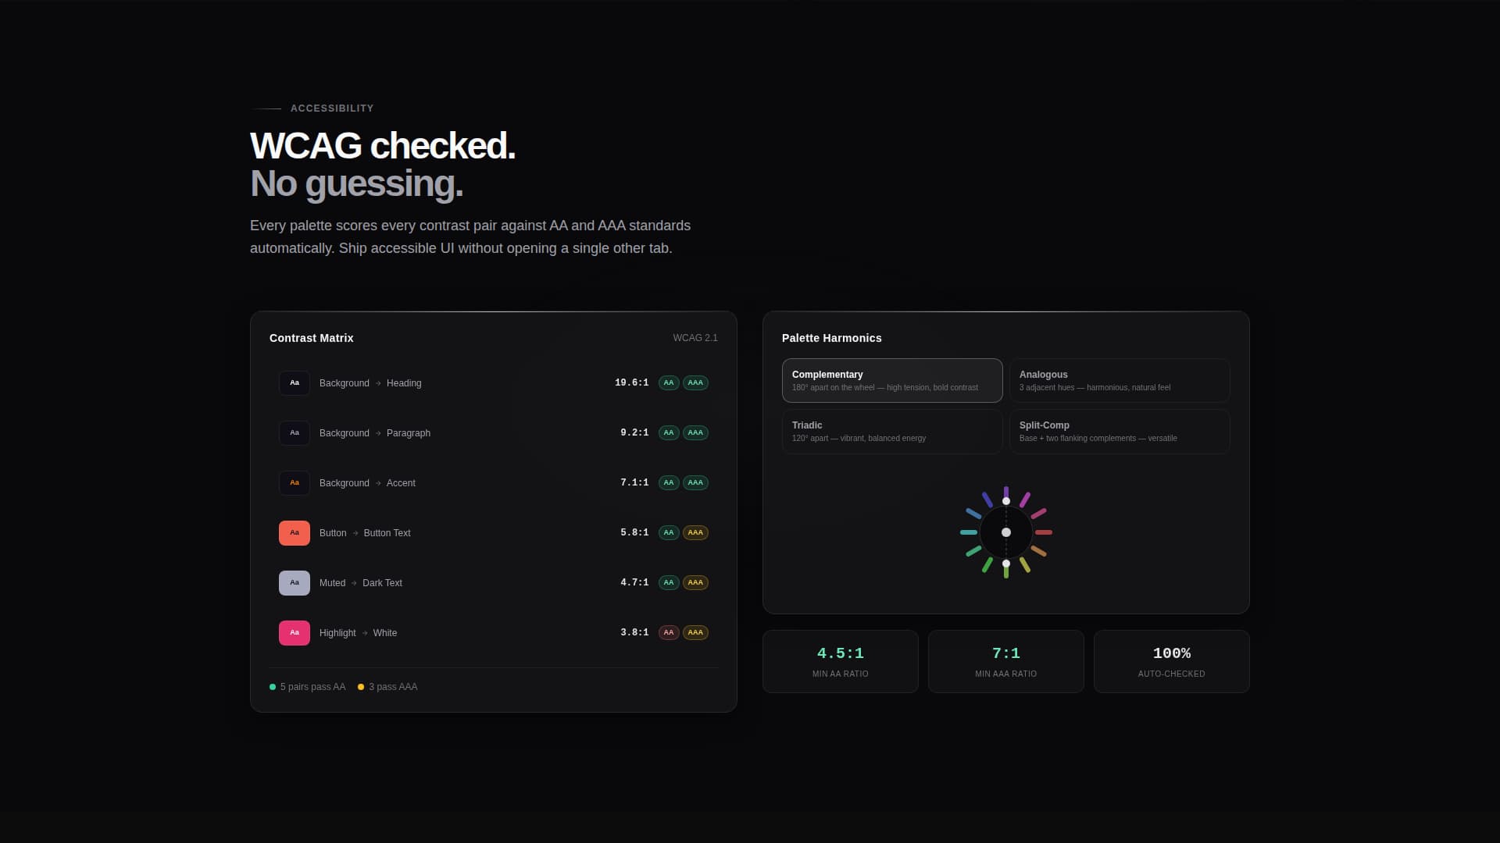The height and width of the screenshot is (843, 1500).
Task: Click the 4.5:1 Min AA Ratio card
Action: 841,661
